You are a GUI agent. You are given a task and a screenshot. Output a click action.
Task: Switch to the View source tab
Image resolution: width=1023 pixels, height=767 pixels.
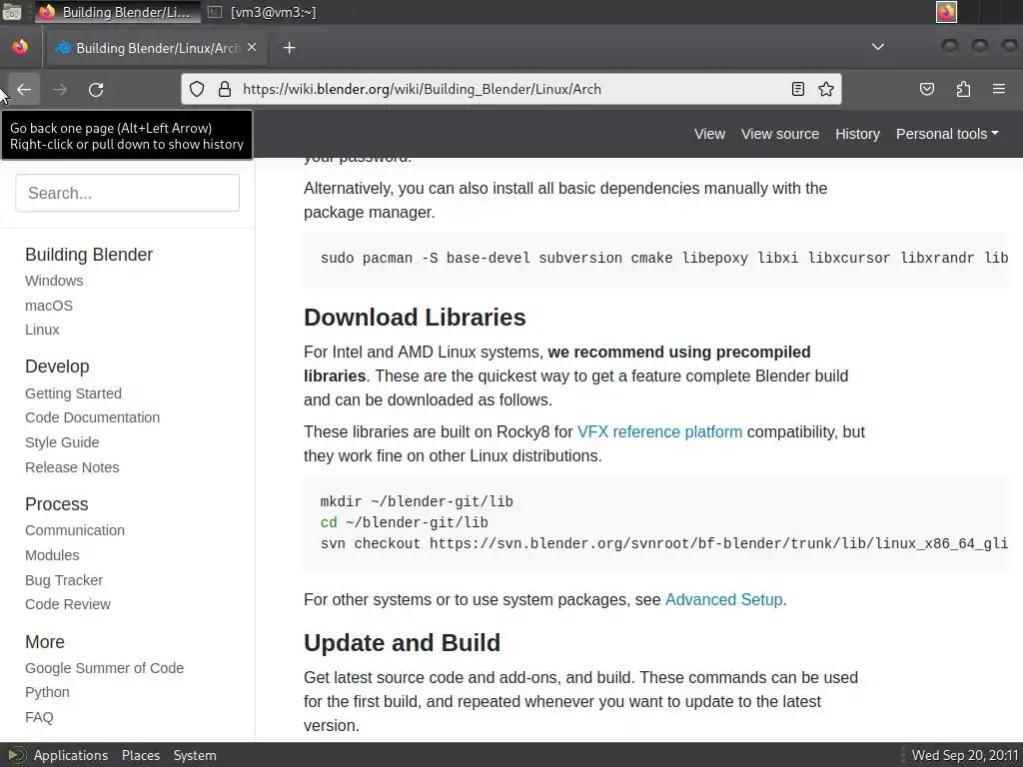coord(779,134)
